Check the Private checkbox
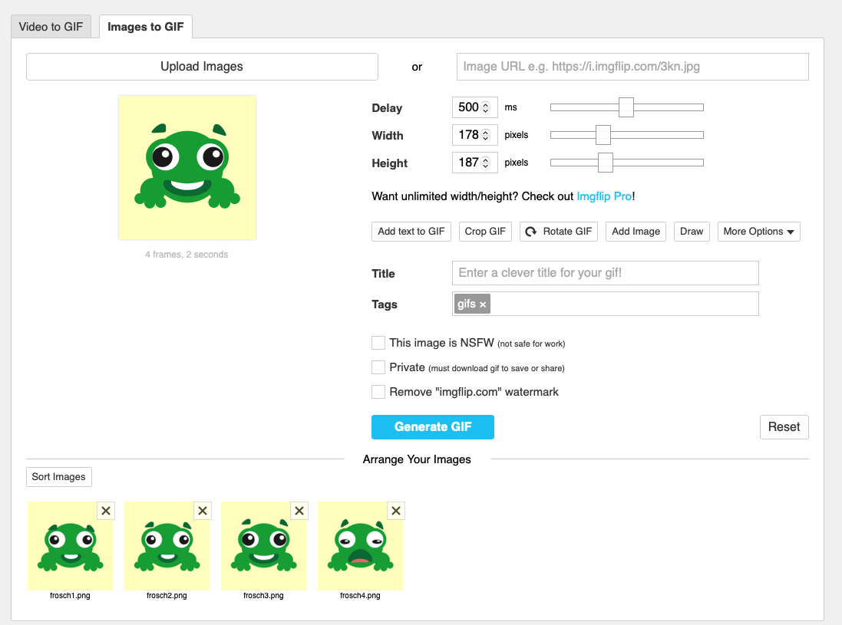The image size is (842, 625). click(378, 367)
